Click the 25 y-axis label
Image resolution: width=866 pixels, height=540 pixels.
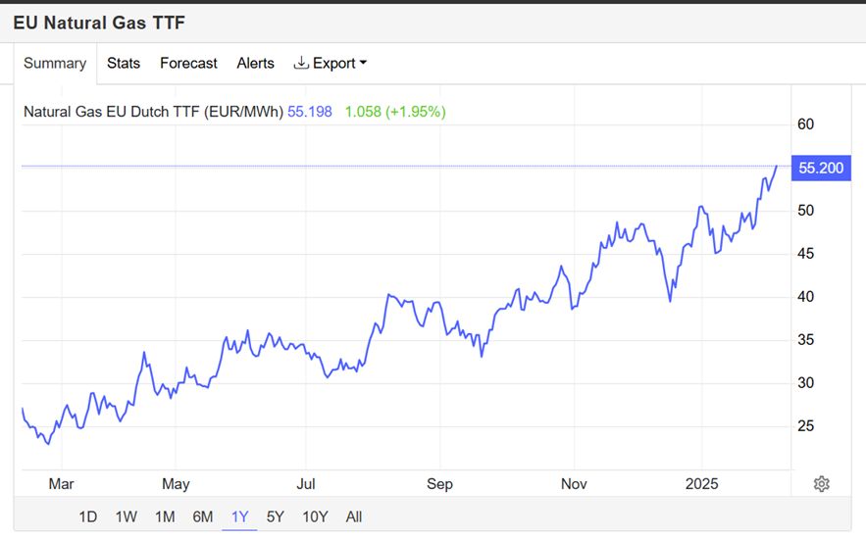805,425
